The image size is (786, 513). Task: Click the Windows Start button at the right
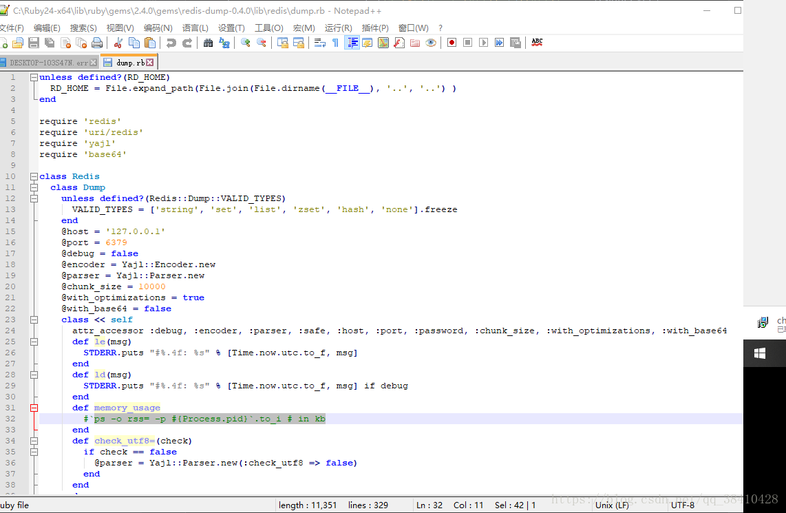759,353
